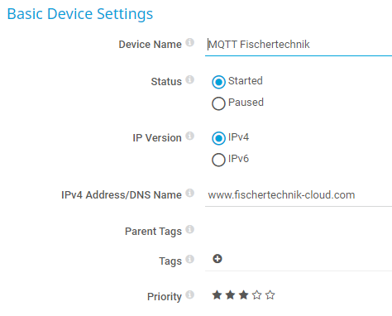The width and height of the screenshot is (392, 316).
Task: Set priority to three stars
Action: click(x=243, y=295)
